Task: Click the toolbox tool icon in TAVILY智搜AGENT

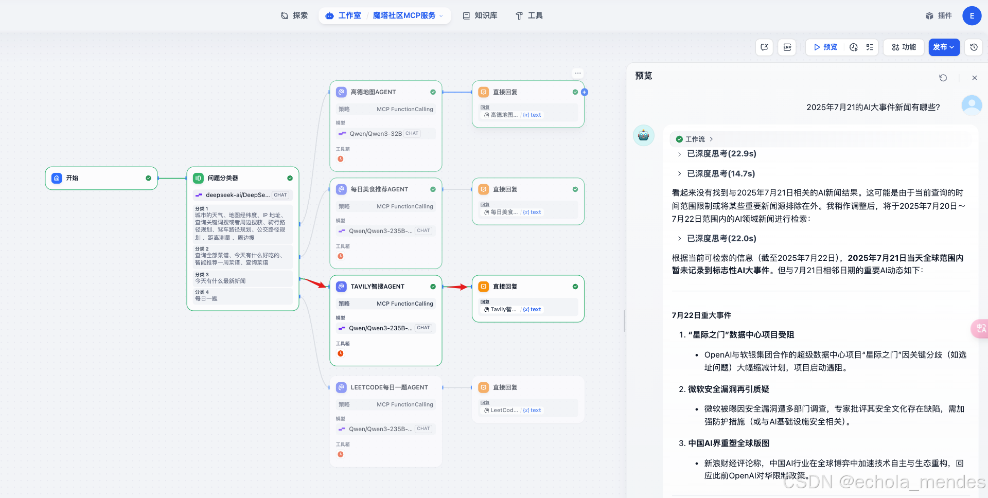Action: [340, 353]
